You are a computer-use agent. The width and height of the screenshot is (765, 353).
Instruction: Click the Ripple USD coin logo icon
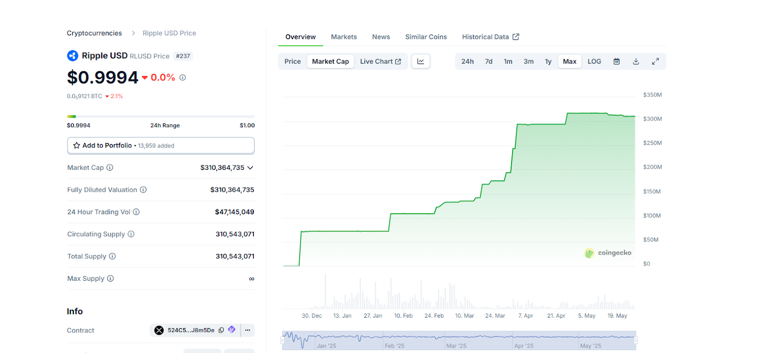coord(73,56)
